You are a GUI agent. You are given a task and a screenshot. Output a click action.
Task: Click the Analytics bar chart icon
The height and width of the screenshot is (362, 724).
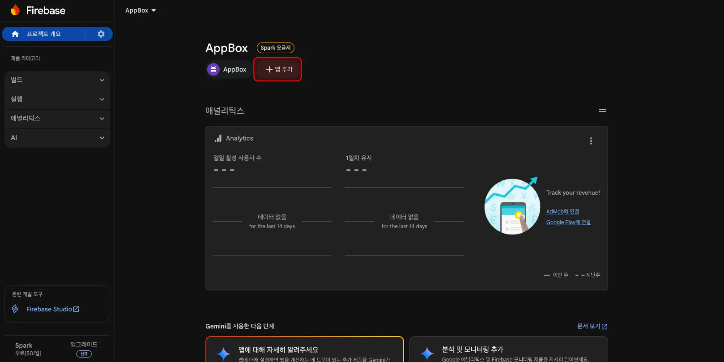(218, 138)
